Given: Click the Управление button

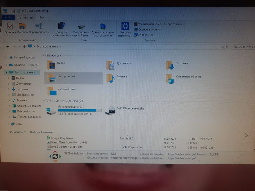Looking at the screenshot, I should coord(143,35).
